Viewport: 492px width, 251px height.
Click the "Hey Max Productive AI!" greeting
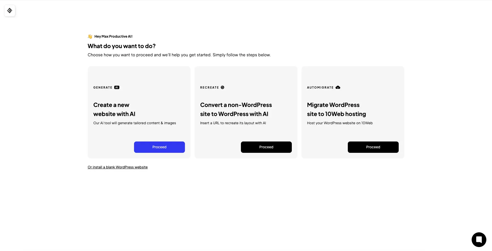[x=113, y=37]
